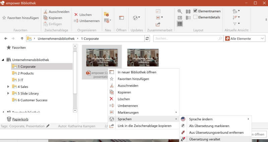Viewport: 268px width, 142px height.
Task: Expand the 4 Sales folder
Action: (8, 87)
